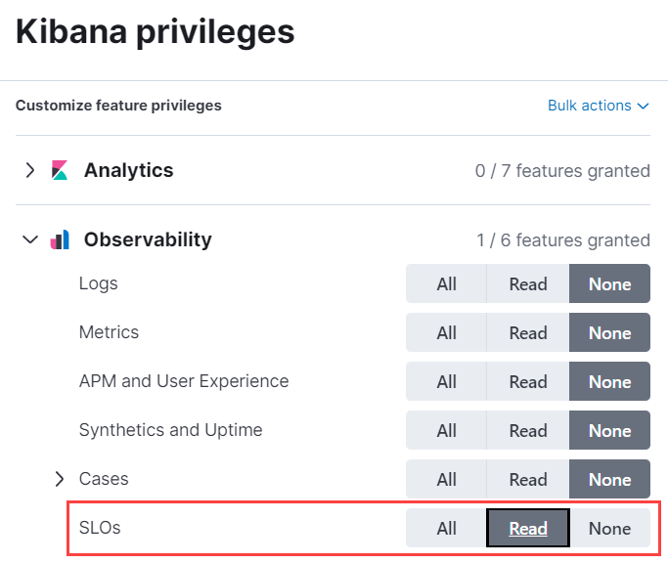The width and height of the screenshot is (668, 563).
Task: Collapse the Observability section chevron
Action: point(30,239)
